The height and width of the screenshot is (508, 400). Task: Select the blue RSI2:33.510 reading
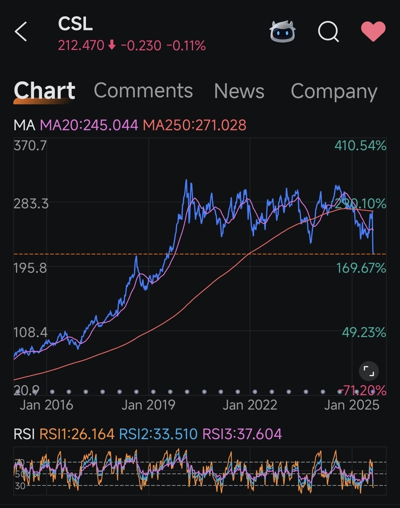(158, 434)
